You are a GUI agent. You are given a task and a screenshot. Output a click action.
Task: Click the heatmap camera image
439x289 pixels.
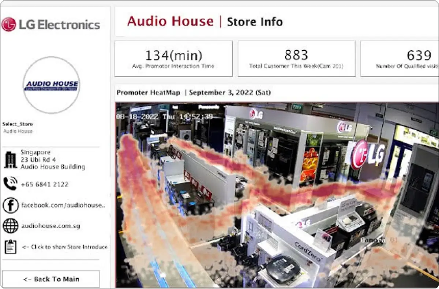[277, 195]
